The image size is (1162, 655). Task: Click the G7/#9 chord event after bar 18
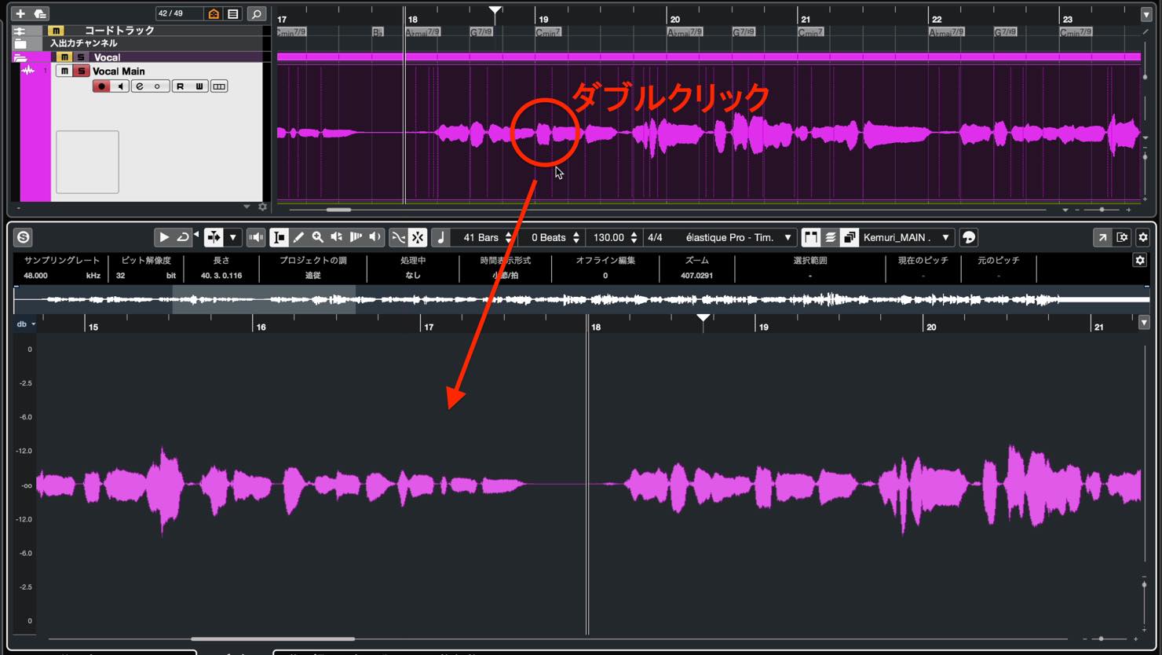481,32
